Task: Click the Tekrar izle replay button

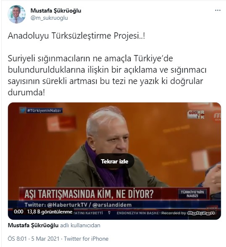Action: click(115, 161)
